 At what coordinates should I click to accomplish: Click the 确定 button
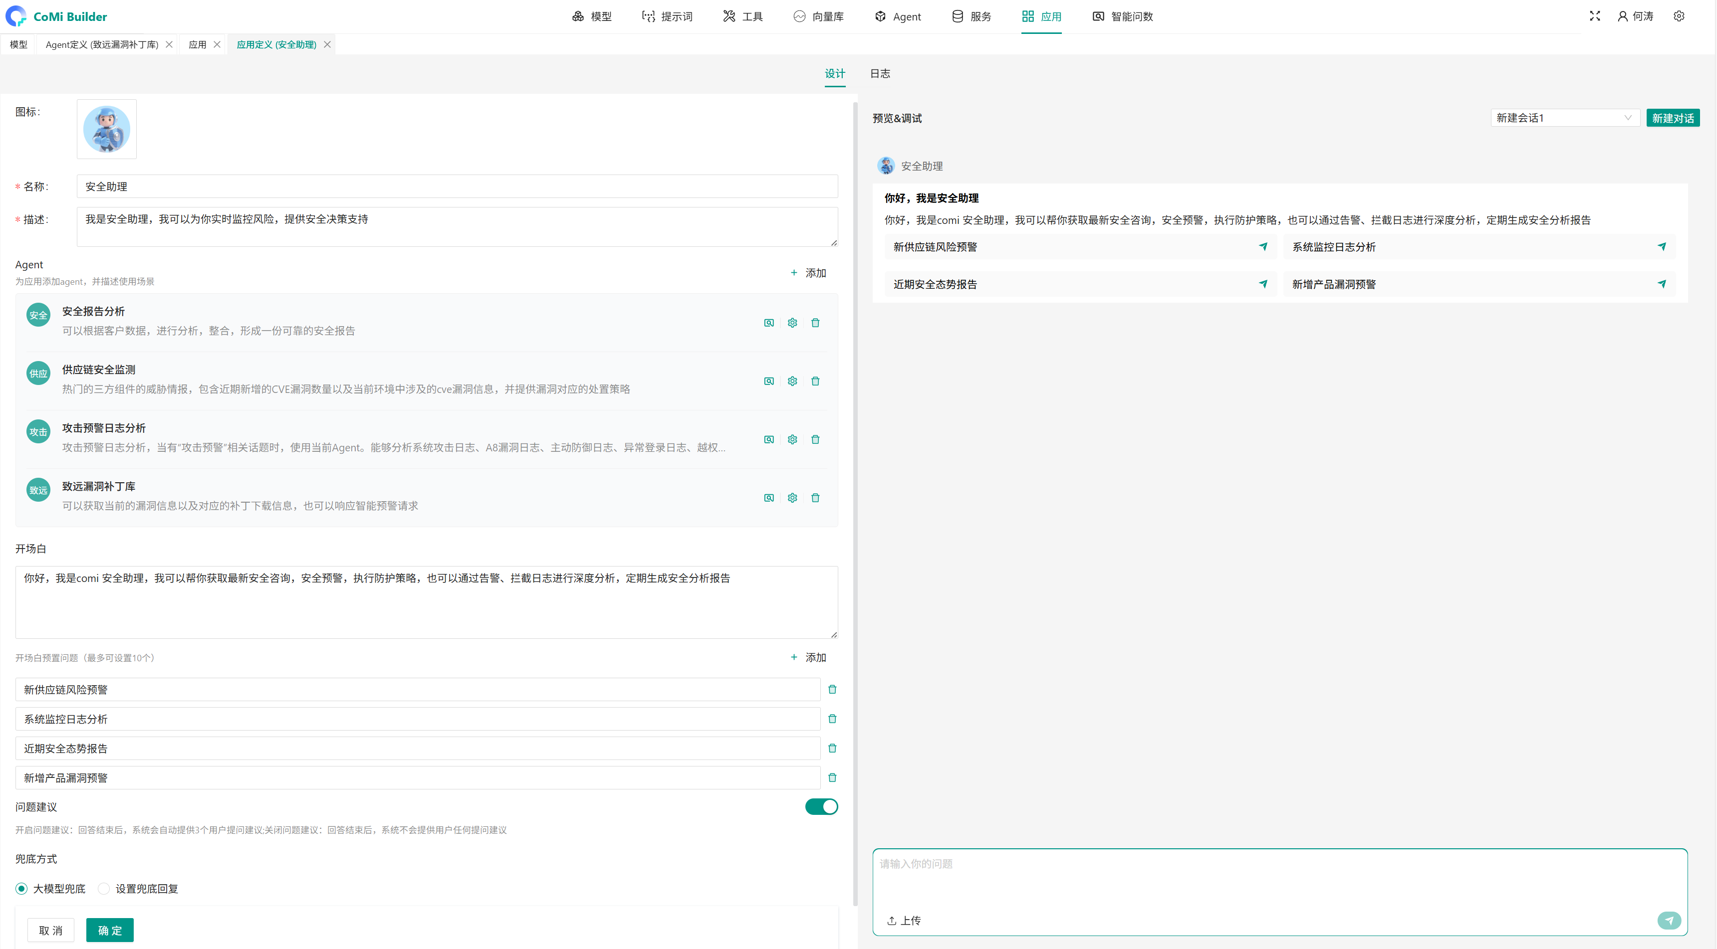(110, 931)
